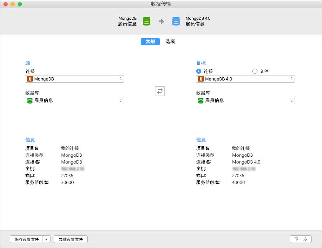Click the database icon beside 雇员信息 in source selector

click(x=29, y=101)
